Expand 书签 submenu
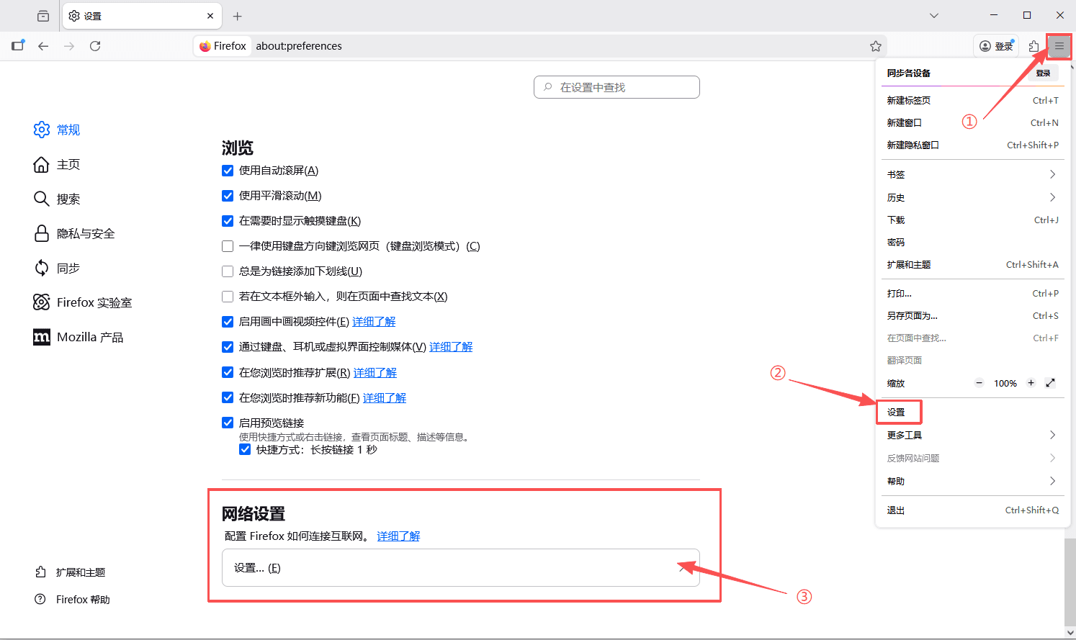Screen dimensions: 1076x640 point(972,175)
